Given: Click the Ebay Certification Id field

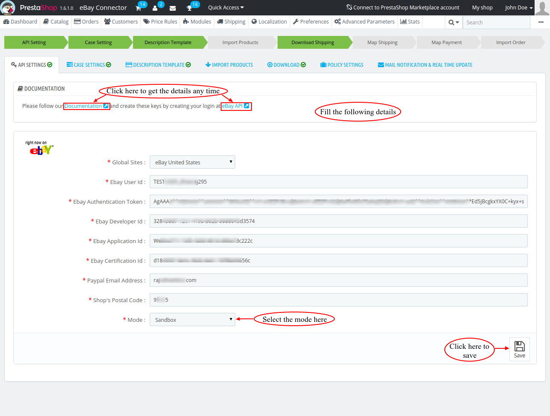Looking at the screenshot, I should (x=339, y=261).
